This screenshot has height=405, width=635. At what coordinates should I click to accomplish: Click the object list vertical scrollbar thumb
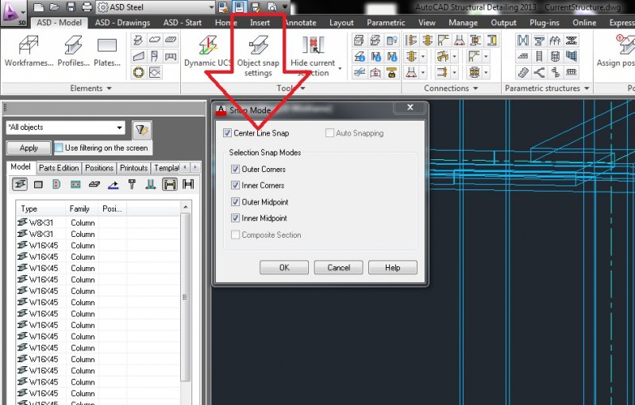point(185,297)
